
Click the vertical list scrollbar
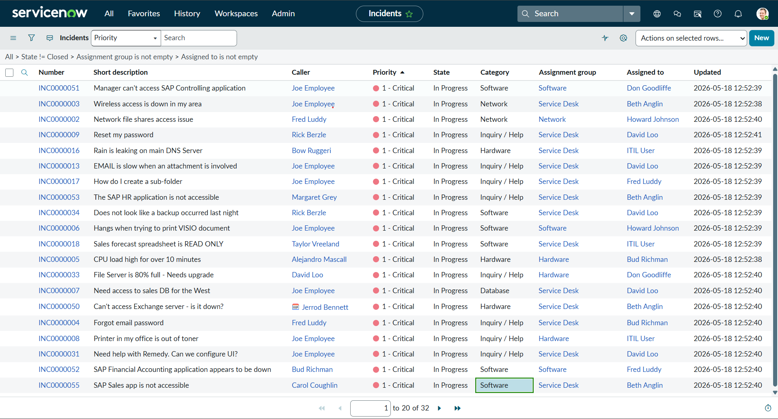[x=775, y=230]
